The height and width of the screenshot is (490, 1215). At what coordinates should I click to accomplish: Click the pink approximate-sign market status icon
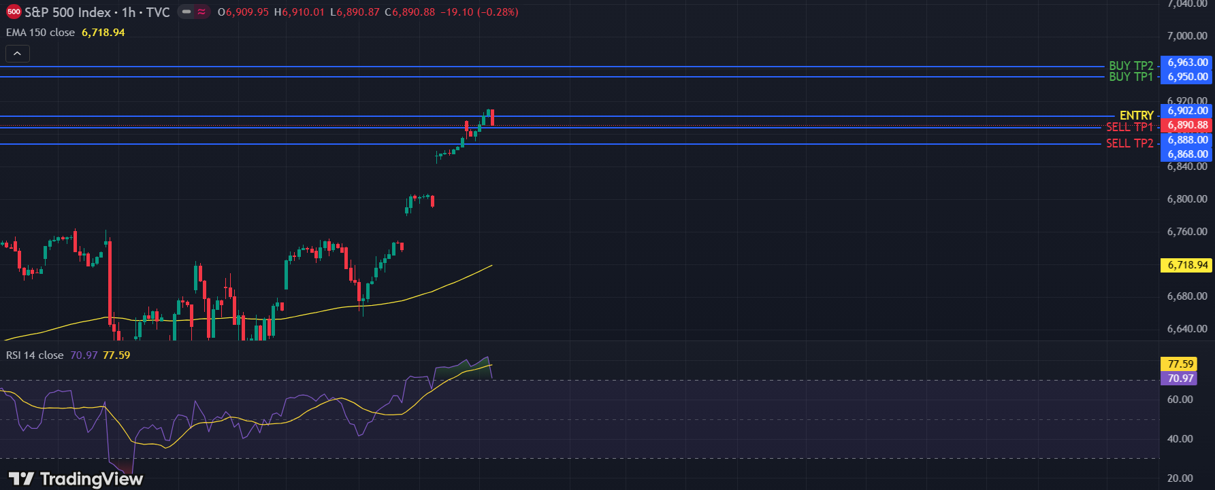[x=201, y=12]
